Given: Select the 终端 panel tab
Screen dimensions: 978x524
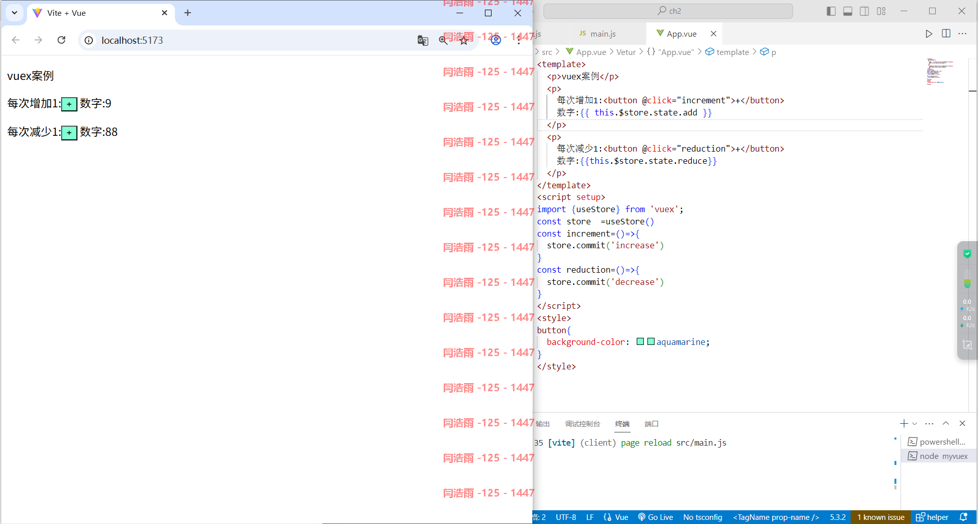Looking at the screenshot, I should tap(622, 424).
